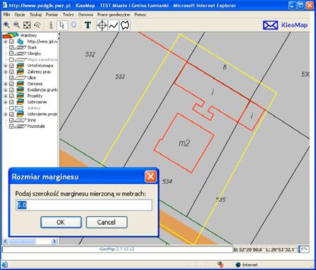
Task: Click the progress percentage indicator in status bar
Action: pos(304,249)
